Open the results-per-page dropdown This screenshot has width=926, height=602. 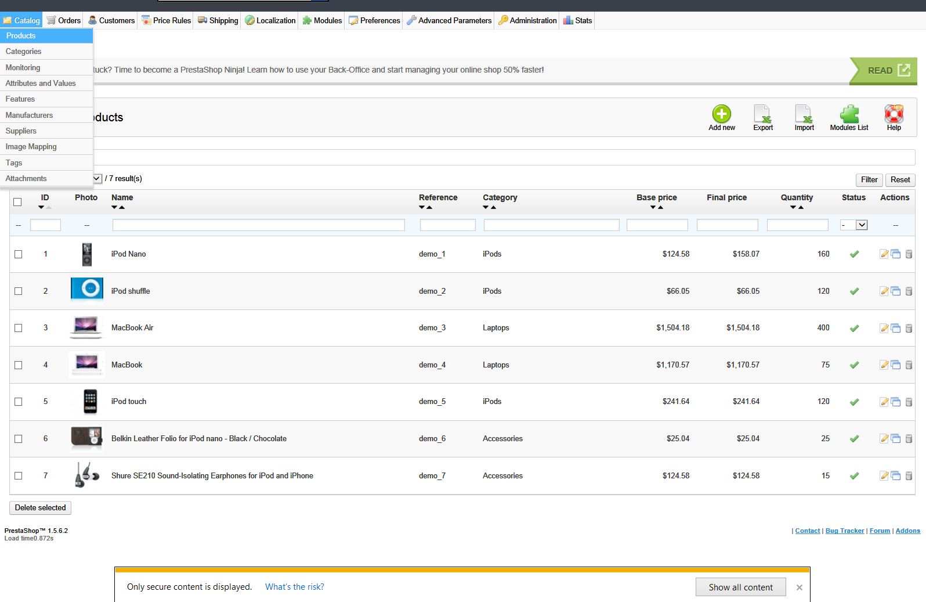97,178
